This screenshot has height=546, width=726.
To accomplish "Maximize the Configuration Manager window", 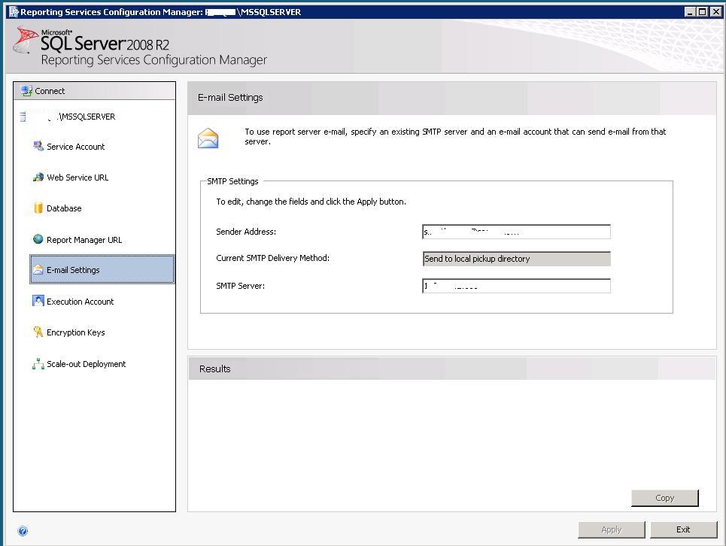I will pyautogui.click(x=703, y=12).
